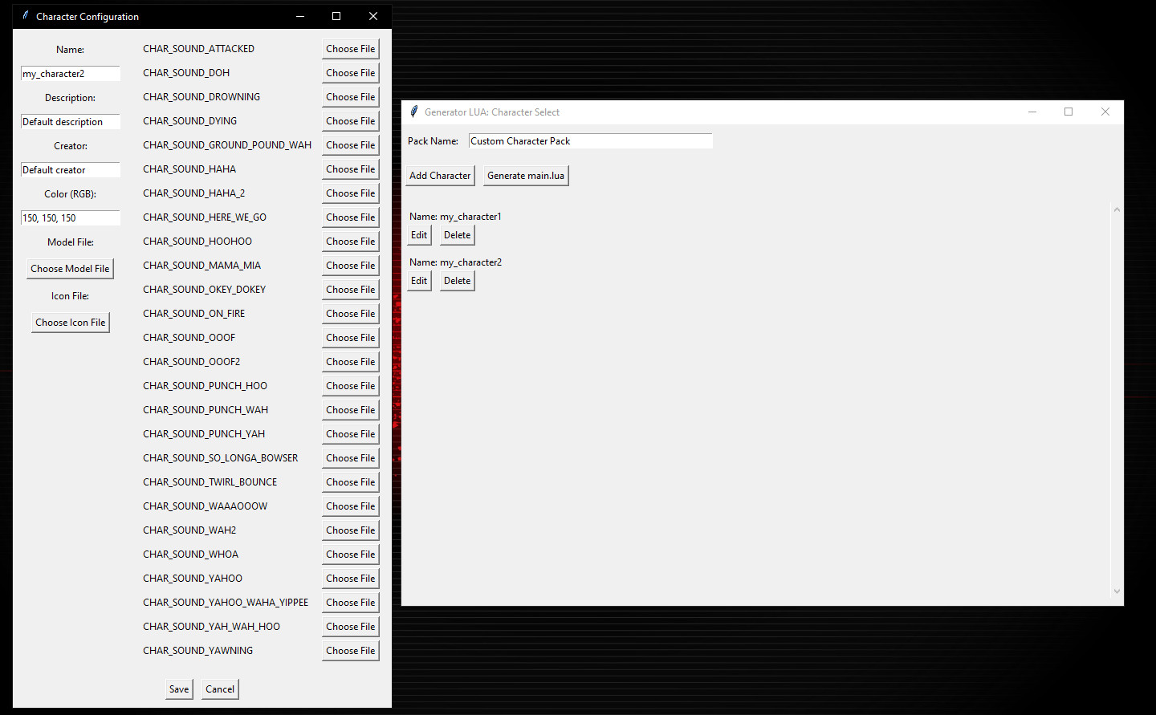Choose file for CHAR_SOUND_YAHOO
The height and width of the screenshot is (715, 1156).
pyautogui.click(x=351, y=579)
